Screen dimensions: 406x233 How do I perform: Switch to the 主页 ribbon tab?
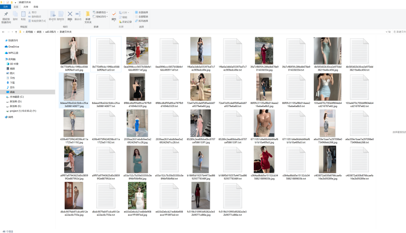coord(16,7)
